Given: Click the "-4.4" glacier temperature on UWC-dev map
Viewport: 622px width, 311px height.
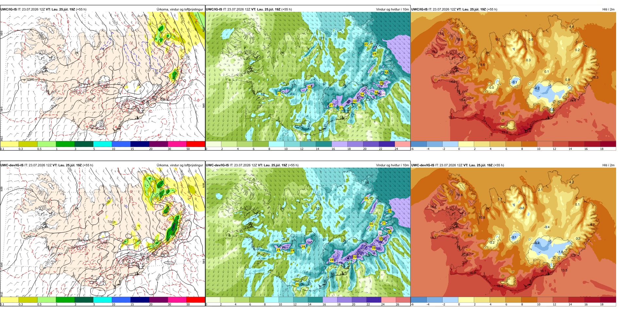Looking at the screenshot, I should [537, 243].
